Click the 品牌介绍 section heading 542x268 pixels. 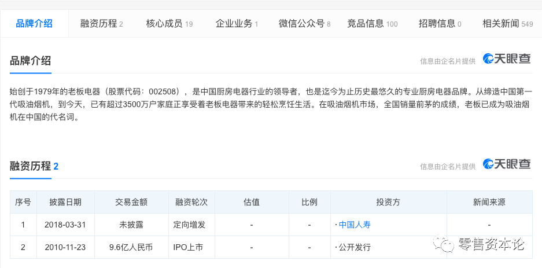(x=31, y=61)
